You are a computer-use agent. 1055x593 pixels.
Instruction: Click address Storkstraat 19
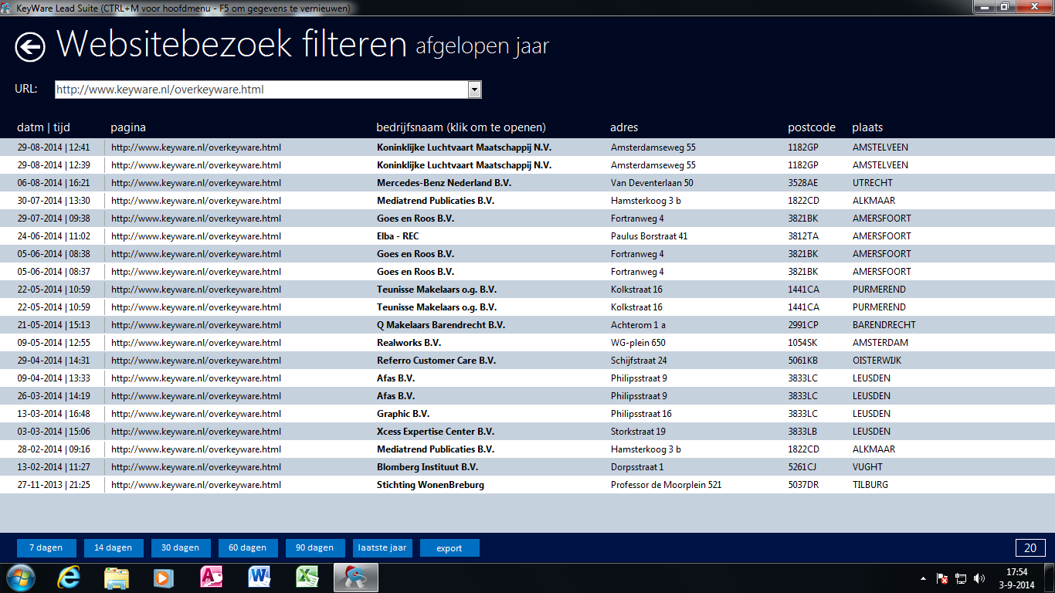[x=638, y=432]
